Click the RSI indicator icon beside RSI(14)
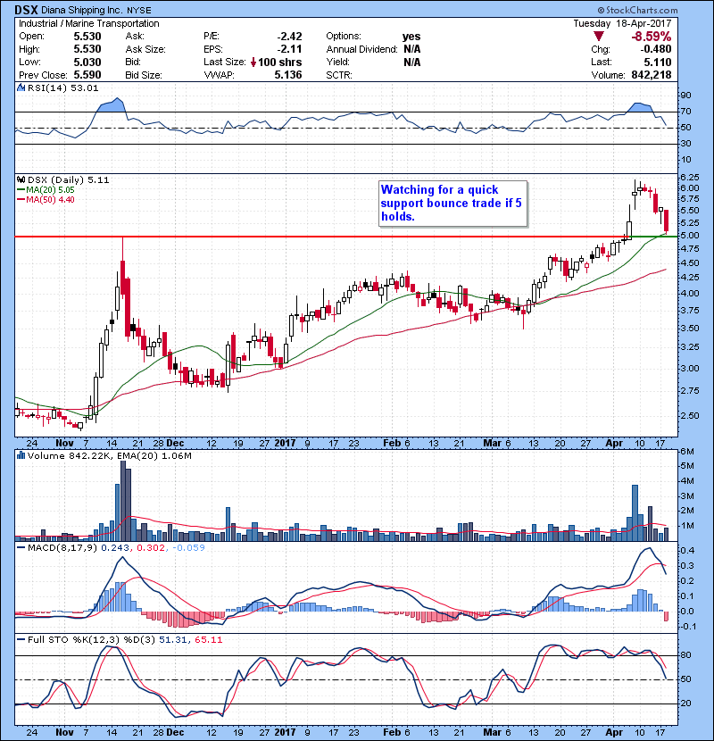This screenshot has height=741, width=714. click(x=21, y=87)
